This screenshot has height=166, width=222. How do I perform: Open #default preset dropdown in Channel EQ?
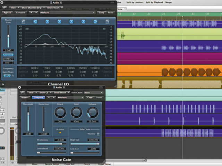(67, 12)
